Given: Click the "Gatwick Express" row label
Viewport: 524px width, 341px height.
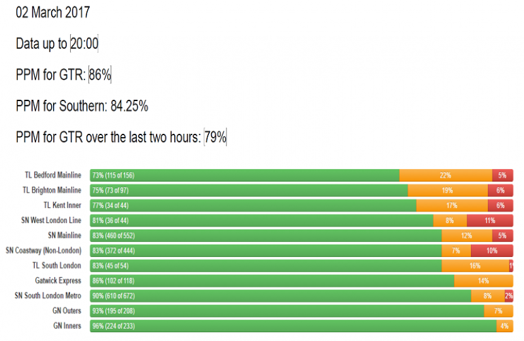Looking at the screenshot, I should [58, 280].
